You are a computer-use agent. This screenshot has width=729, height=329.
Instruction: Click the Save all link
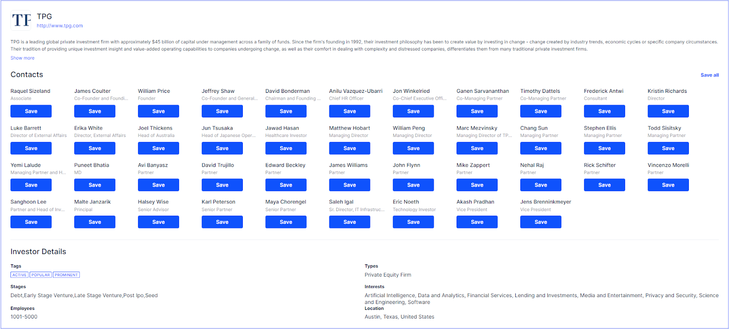[709, 75]
